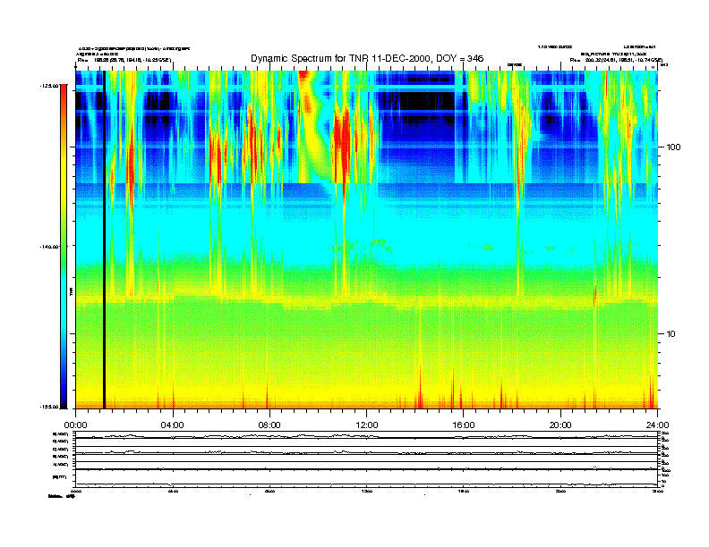Click the "-140.00" color scale label
Screen dimensions: 709x547
point(48,247)
